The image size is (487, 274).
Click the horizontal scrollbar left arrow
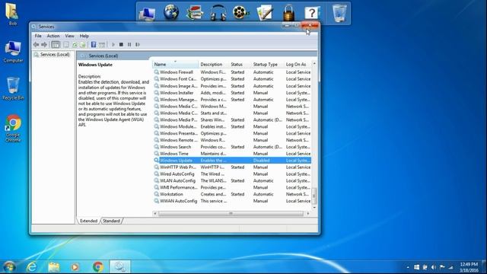pos(155,213)
